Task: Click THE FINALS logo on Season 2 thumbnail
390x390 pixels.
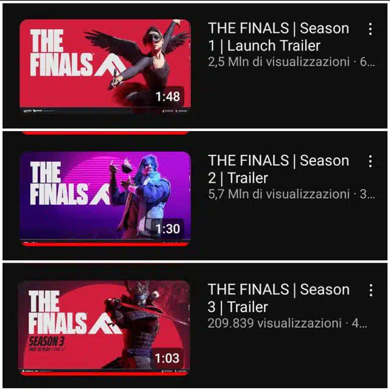Action: tap(70, 183)
